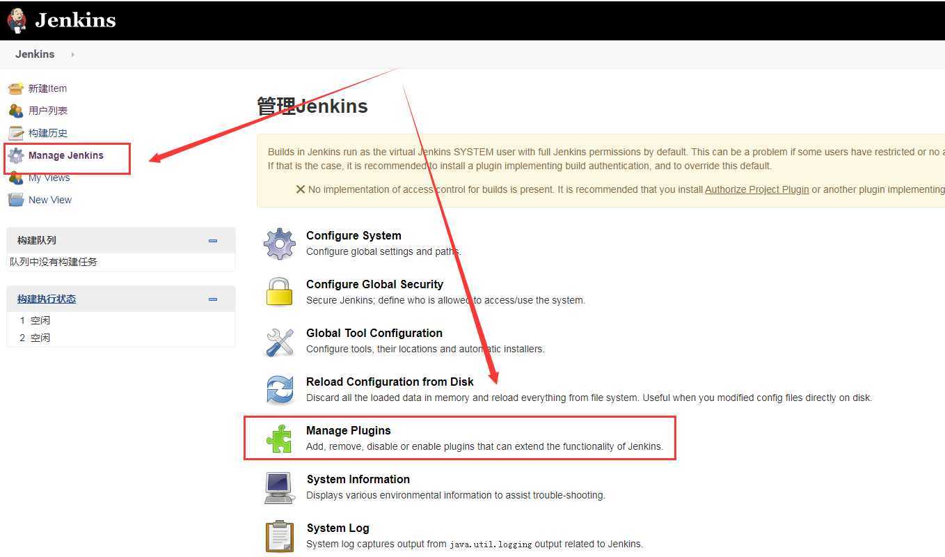Open the Manage Jenkins sidebar link
Screen dimensions: 945x557
(x=66, y=155)
